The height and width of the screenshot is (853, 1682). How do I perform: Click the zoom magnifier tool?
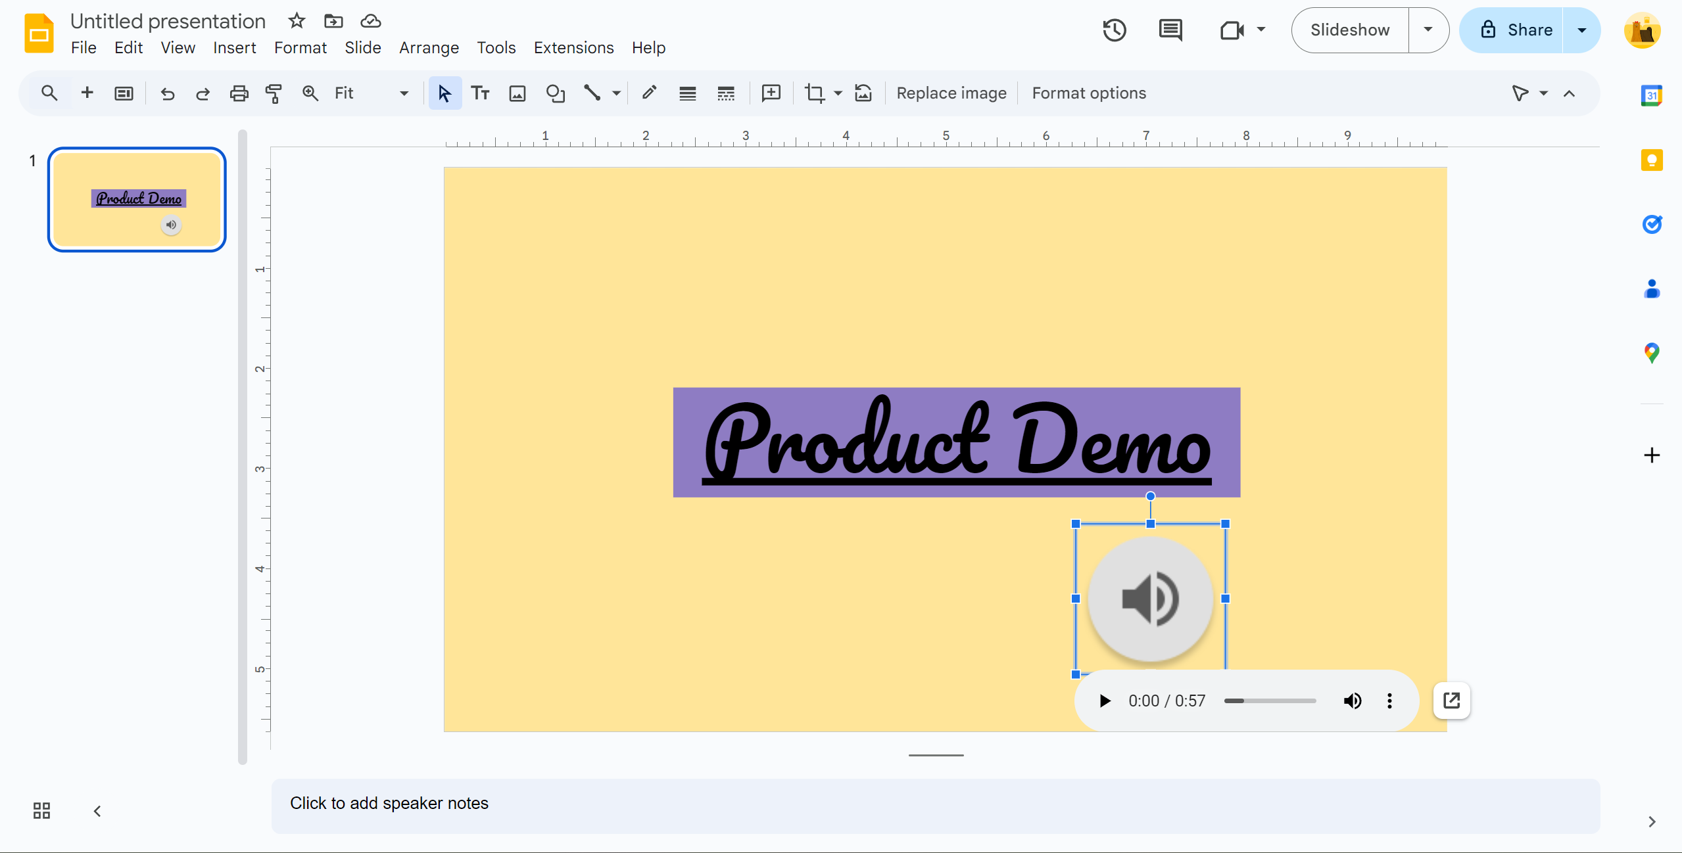[x=310, y=93]
